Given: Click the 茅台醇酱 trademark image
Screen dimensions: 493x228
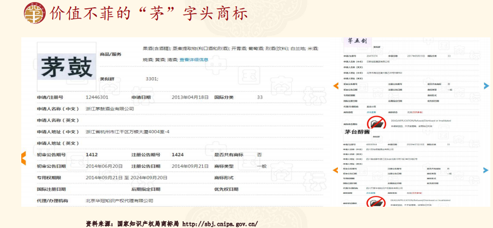Looking at the screenshot, I should pos(358,133).
